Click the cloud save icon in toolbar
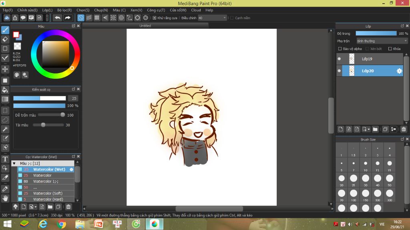Viewport: 410px width, 230px height. coord(7,18)
